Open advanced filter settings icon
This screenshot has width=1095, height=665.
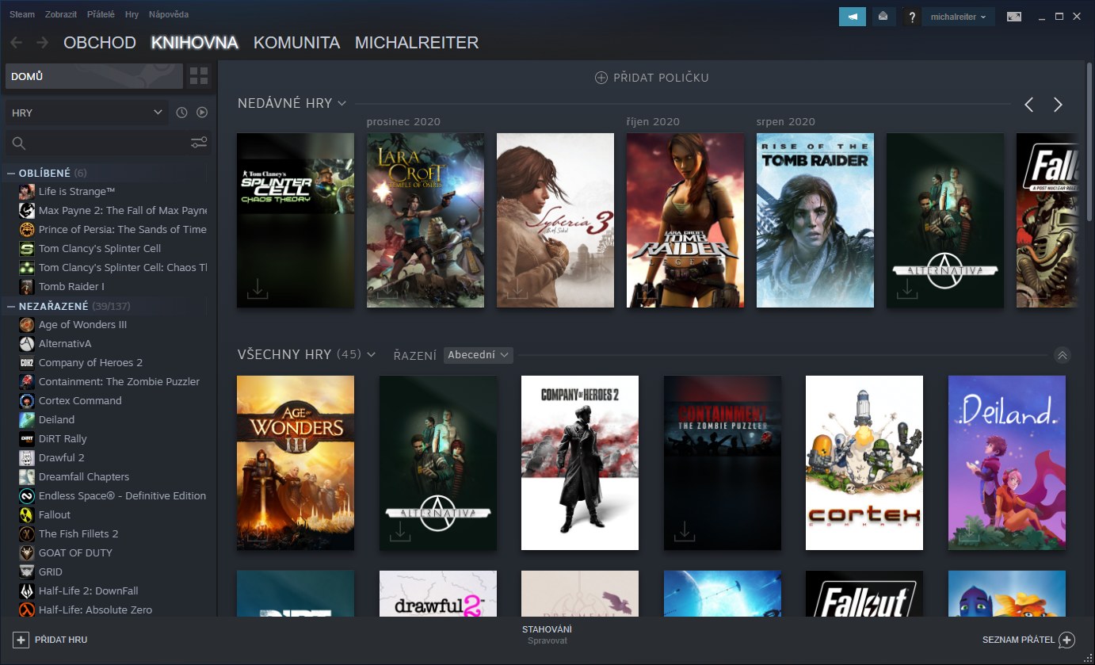199,143
